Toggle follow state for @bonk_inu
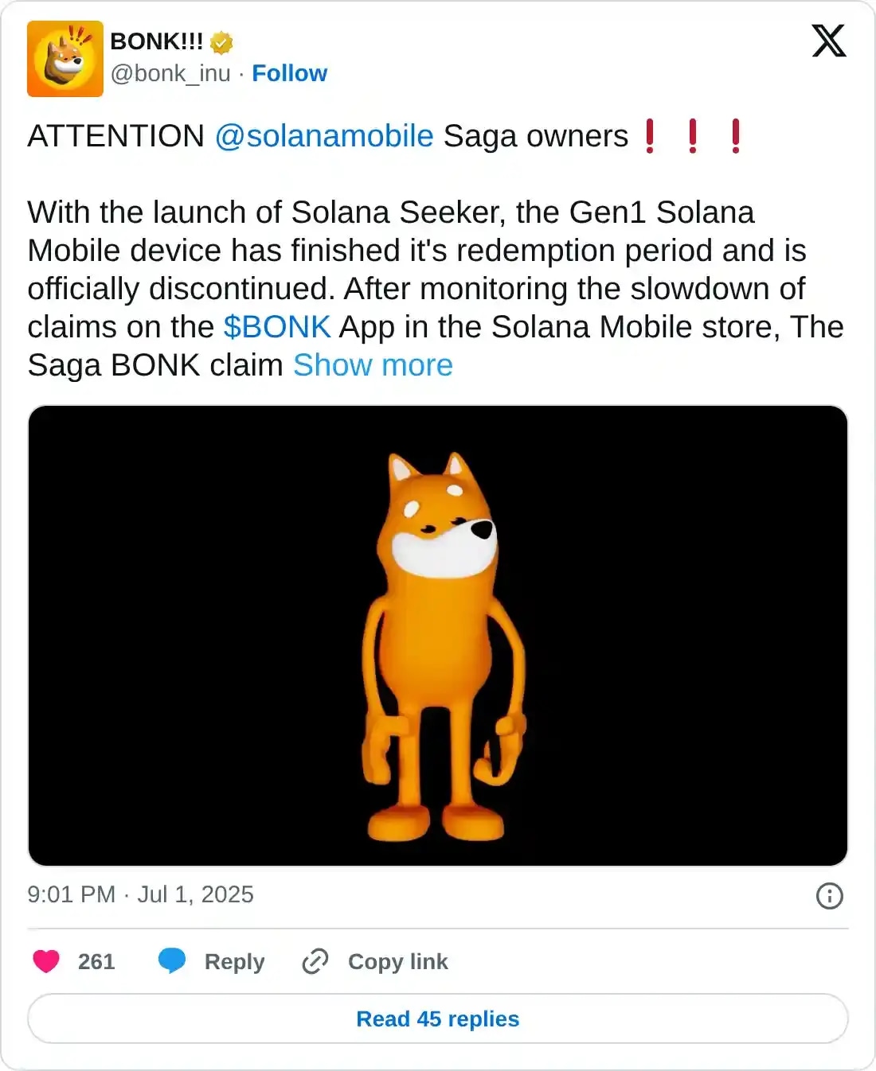Screen dimensions: 876x1071 click(x=290, y=73)
